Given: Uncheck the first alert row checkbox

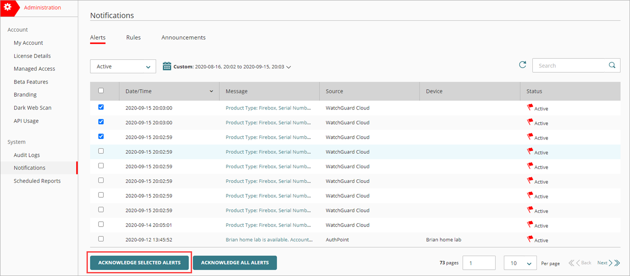Looking at the screenshot, I should coord(101,107).
